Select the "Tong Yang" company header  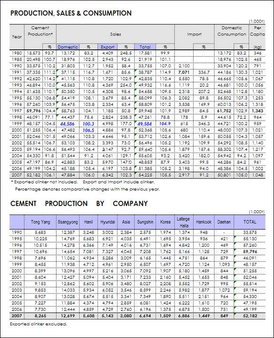click(40, 222)
